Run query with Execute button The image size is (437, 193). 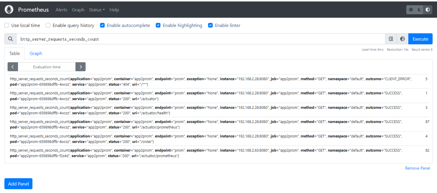[x=420, y=39]
